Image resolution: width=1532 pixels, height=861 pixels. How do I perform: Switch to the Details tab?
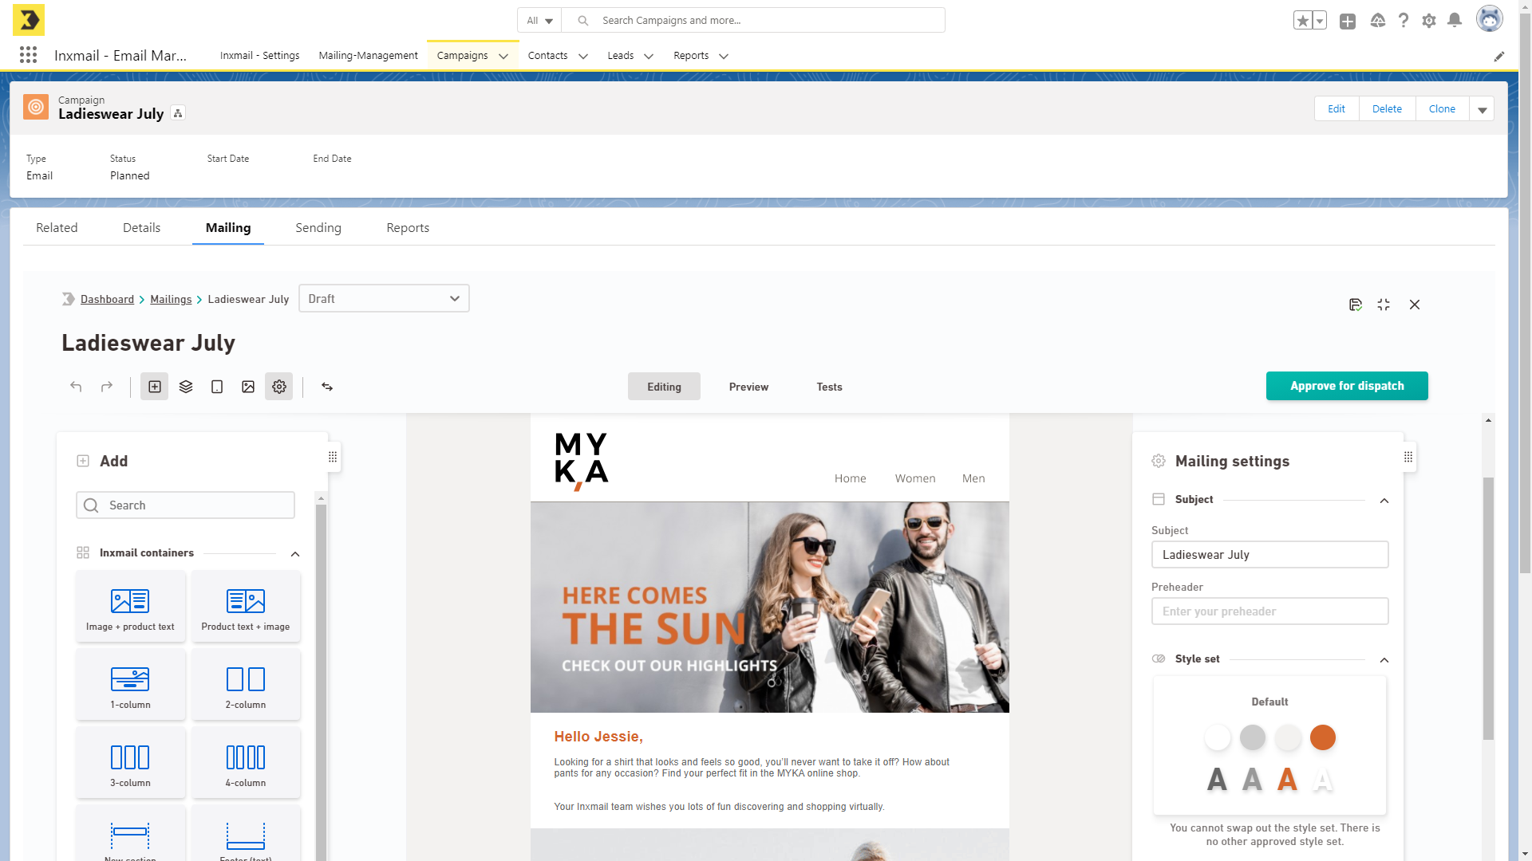(141, 228)
